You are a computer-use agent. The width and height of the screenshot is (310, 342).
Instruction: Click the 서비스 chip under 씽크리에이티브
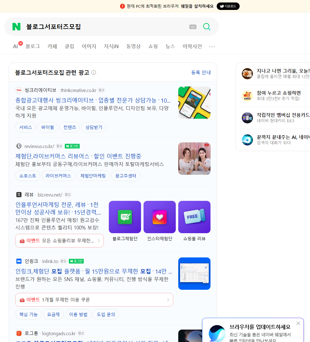tap(26, 127)
